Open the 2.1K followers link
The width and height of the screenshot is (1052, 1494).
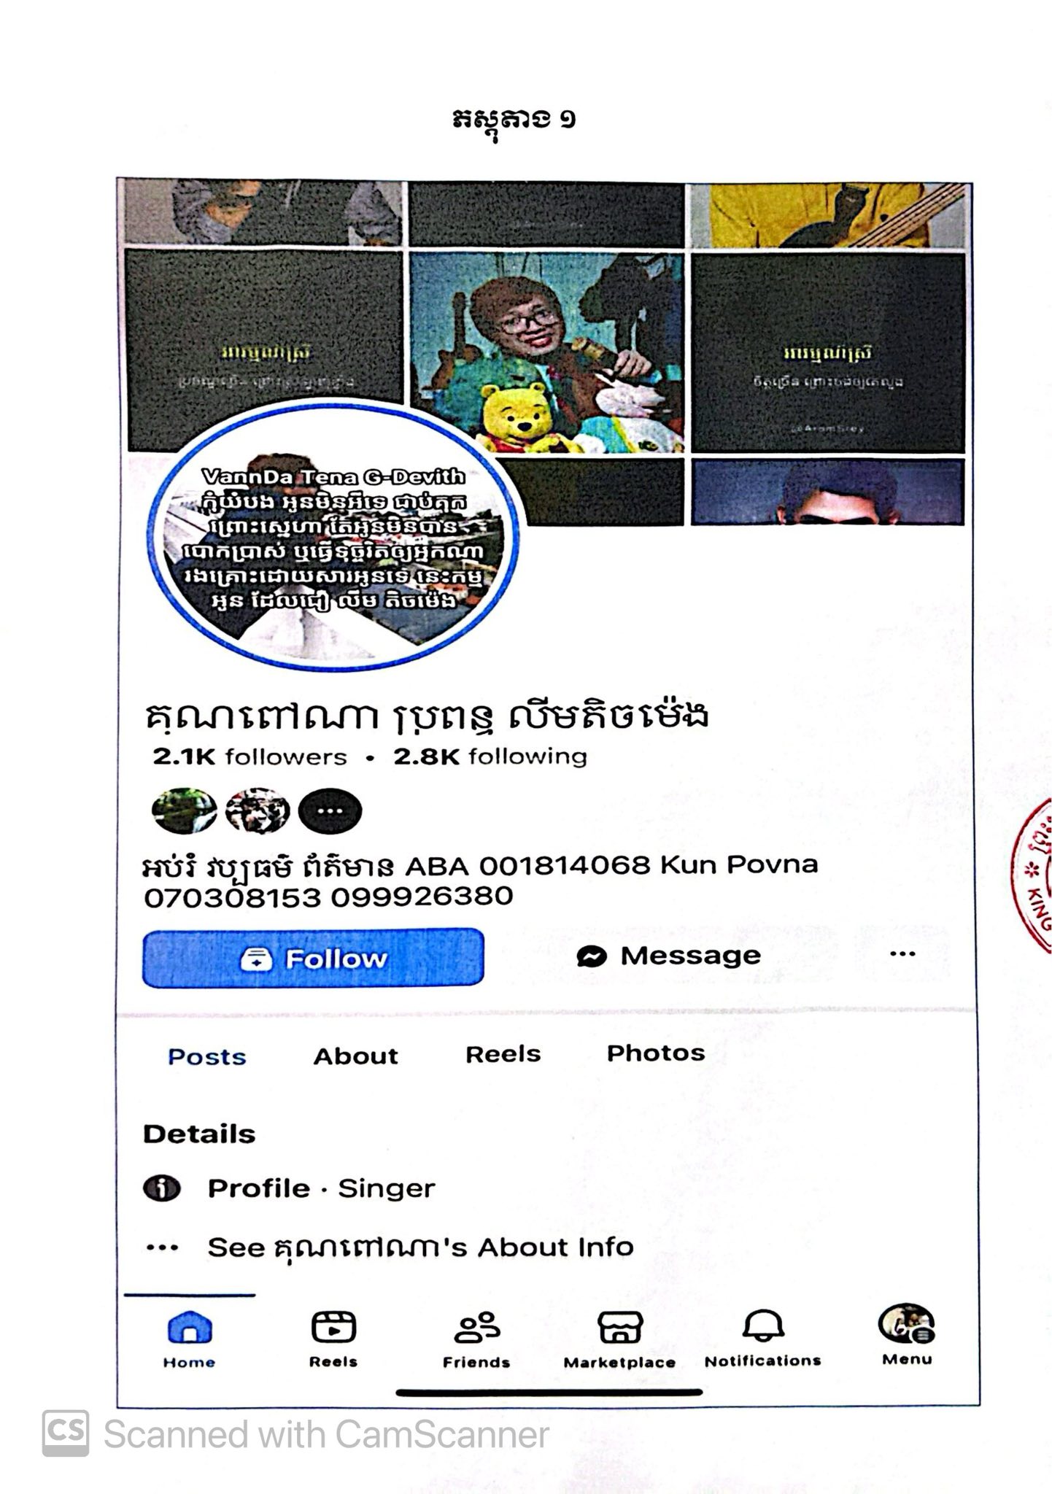click(x=250, y=756)
